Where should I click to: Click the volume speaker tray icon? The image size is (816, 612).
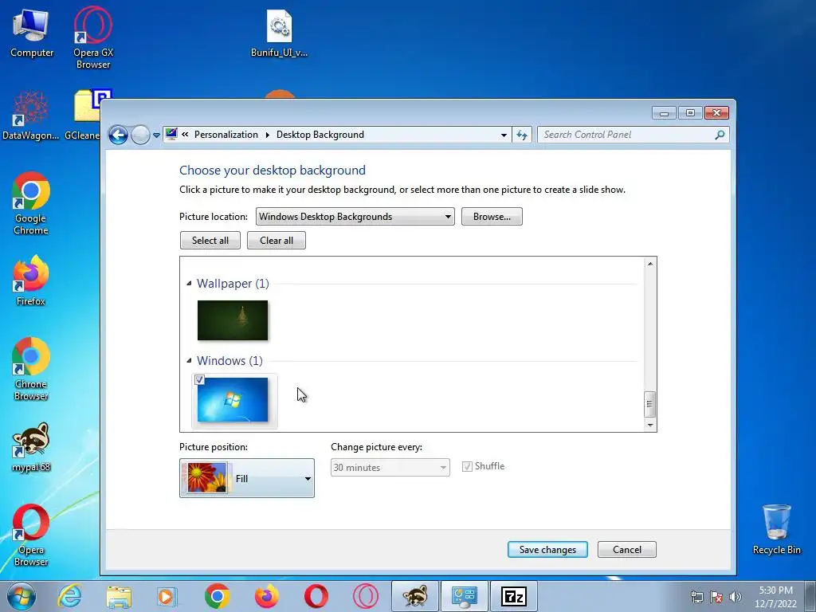(736, 597)
